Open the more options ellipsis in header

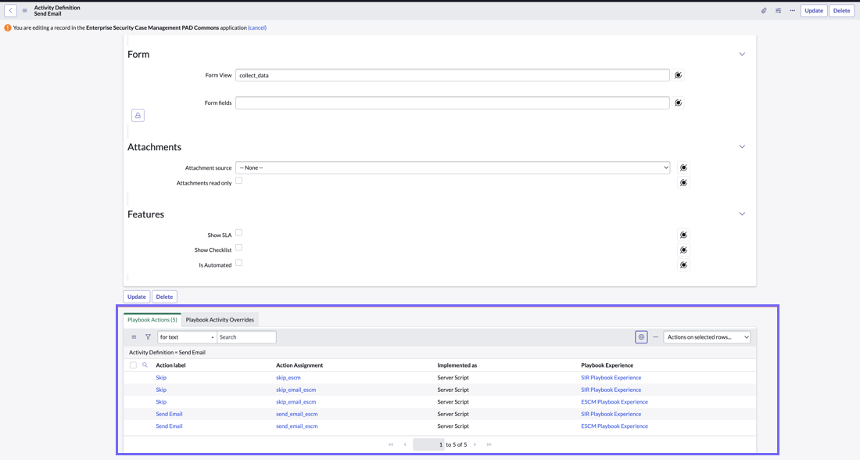click(793, 10)
